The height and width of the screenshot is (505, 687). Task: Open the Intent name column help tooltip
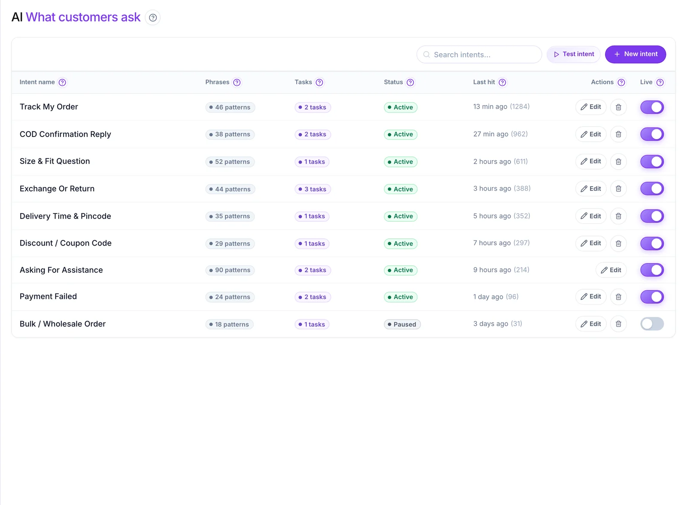click(62, 82)
